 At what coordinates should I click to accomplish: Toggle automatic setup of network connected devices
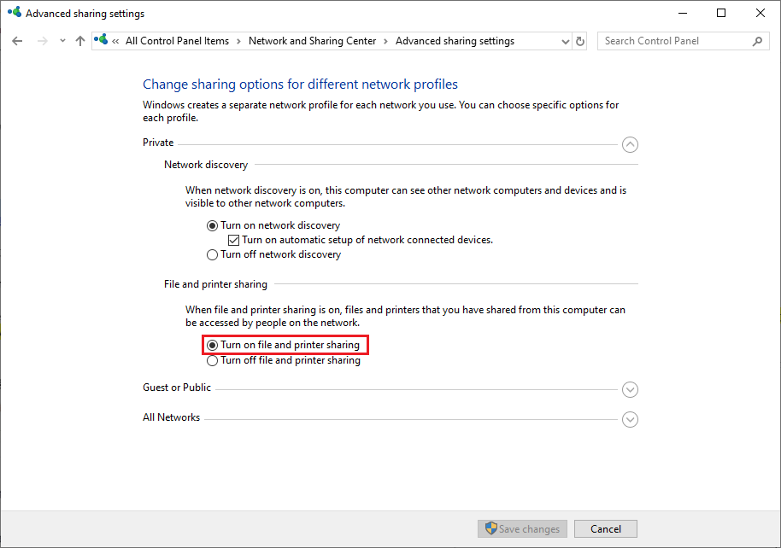[233, 241]
